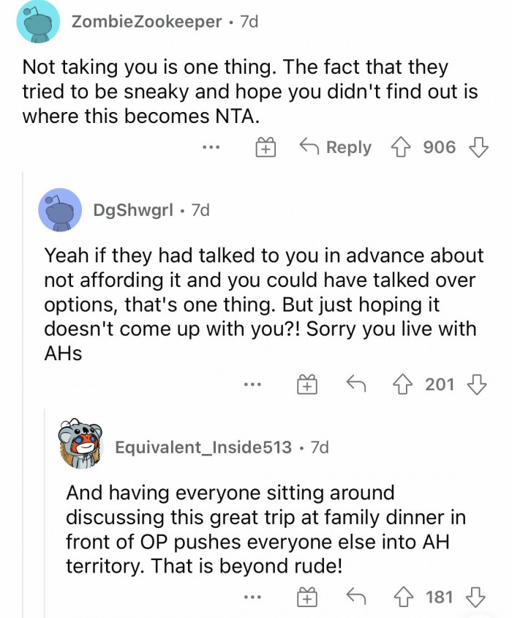Give award to Equivalent_Inside513's comment

308,597
